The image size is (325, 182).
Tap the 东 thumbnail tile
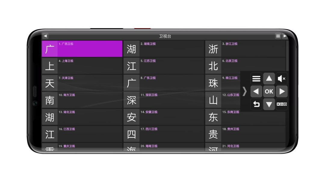(x=213, y=117)
